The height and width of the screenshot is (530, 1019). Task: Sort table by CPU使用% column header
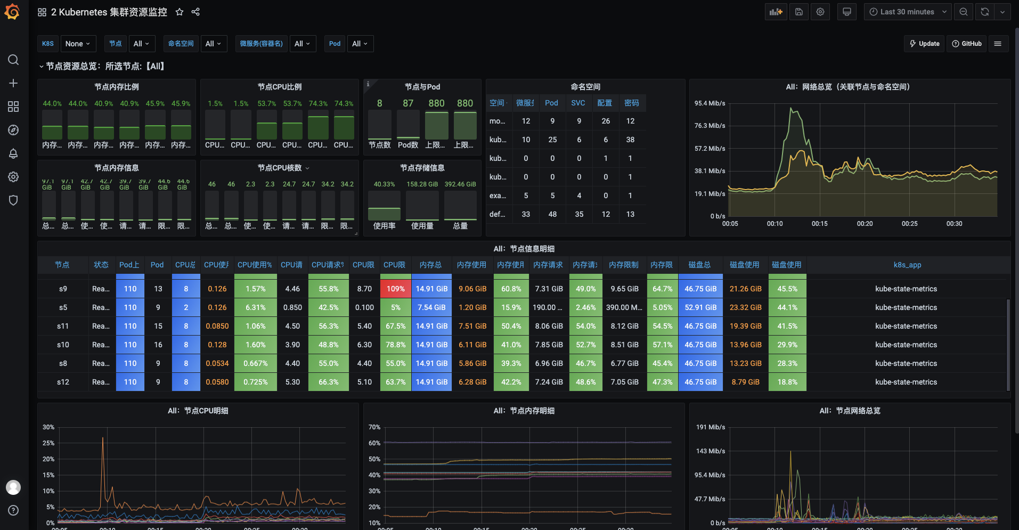255,265
